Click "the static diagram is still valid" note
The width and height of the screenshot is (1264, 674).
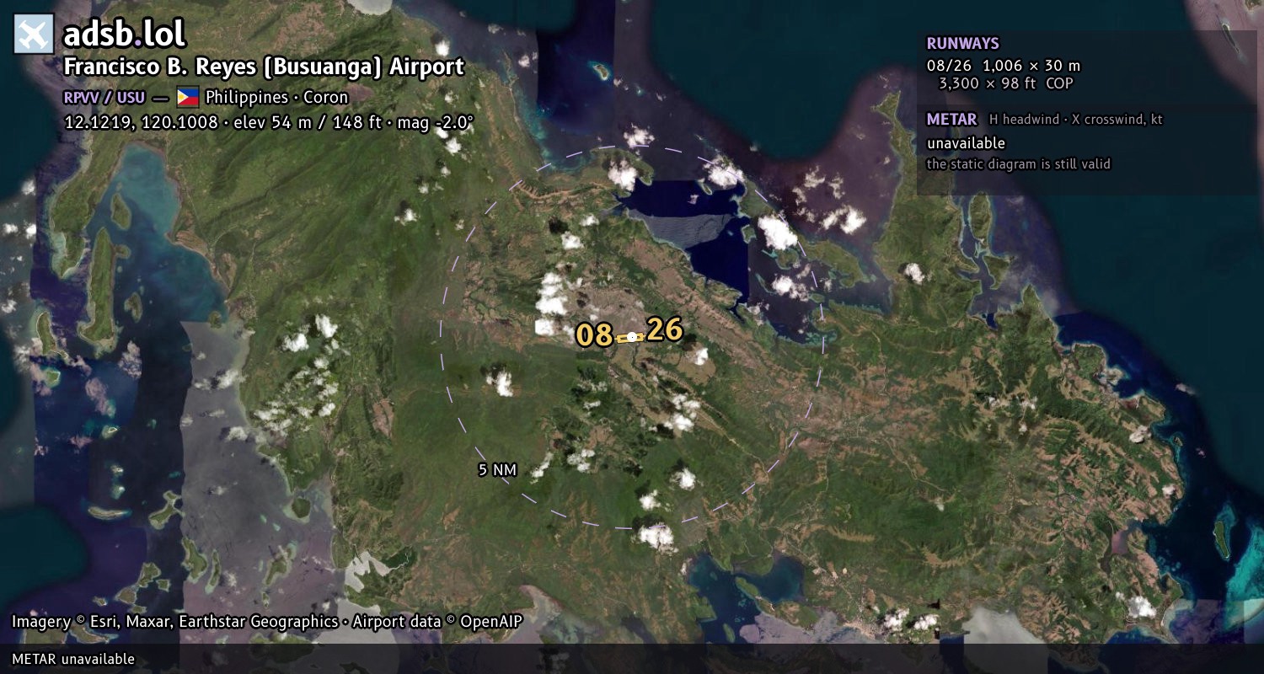click(x=1019, y=164)
